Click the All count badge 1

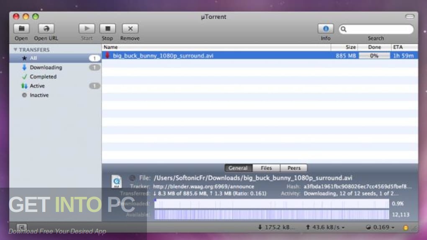pos(95,58)
